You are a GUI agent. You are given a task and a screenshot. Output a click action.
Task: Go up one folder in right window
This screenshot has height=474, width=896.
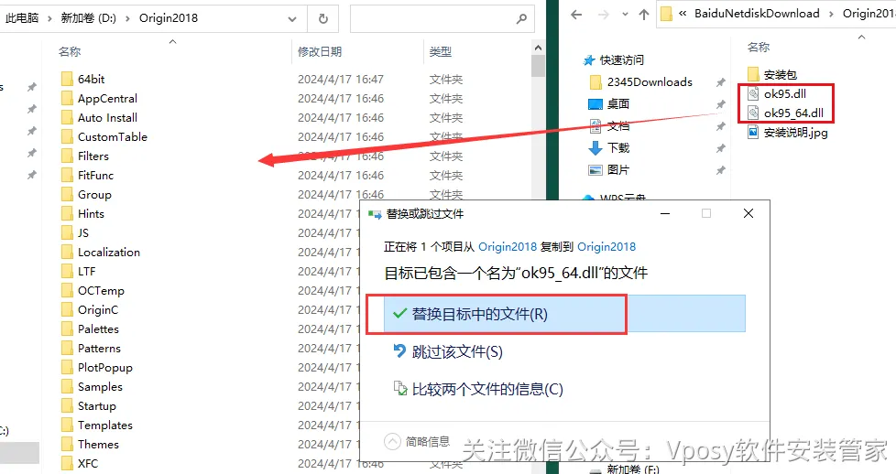click(644, 15)
